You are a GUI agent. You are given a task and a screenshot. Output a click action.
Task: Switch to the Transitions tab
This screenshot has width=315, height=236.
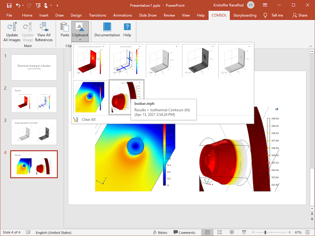click(x=97, y=15)
